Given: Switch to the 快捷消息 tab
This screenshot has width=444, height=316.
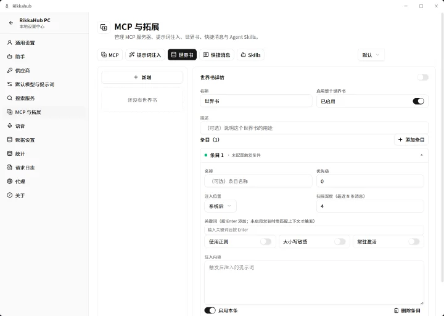Looking at the screenshot, I should coord(216,55).
